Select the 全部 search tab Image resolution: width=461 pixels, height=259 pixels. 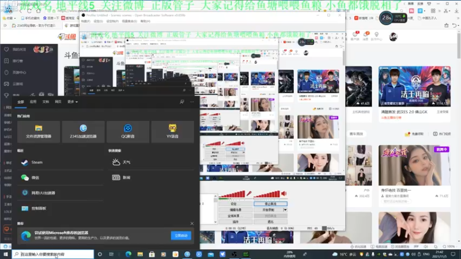coord(21,102)
